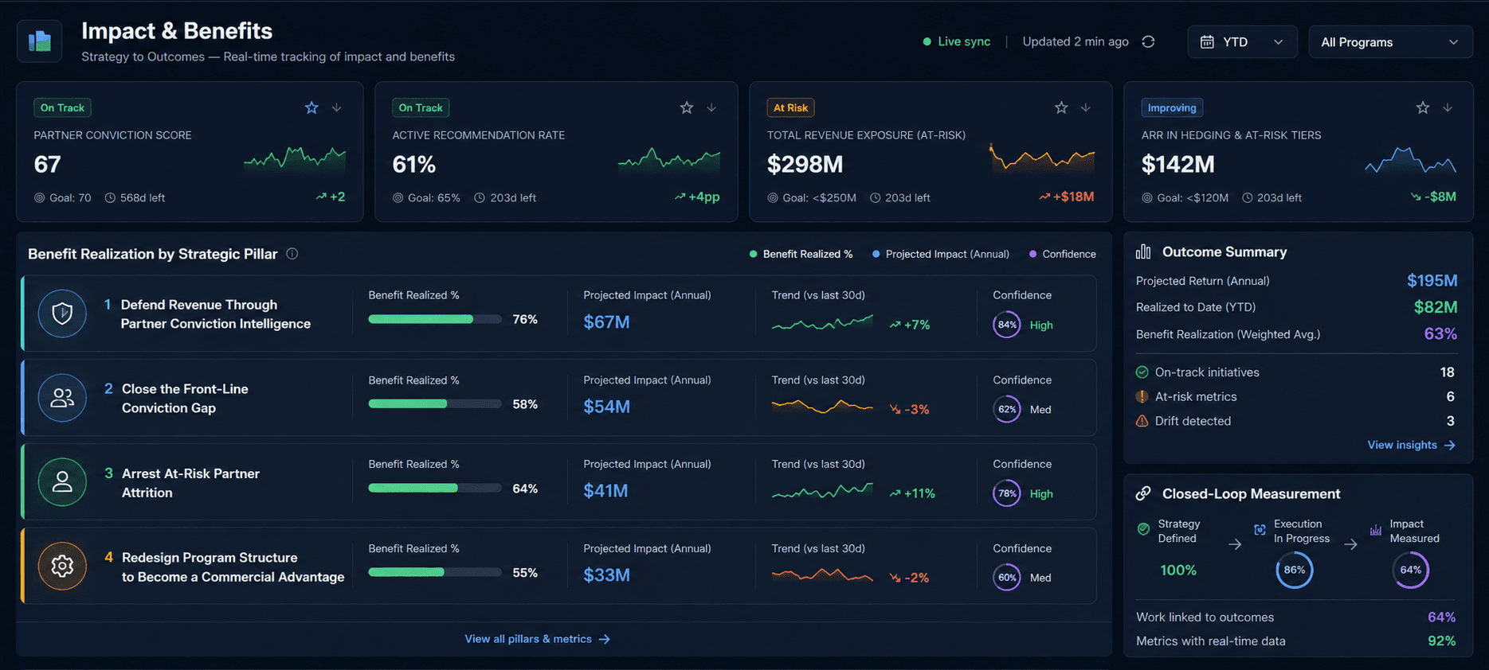Expand Active Recommendation Rate card down arrow

(711, 107)
